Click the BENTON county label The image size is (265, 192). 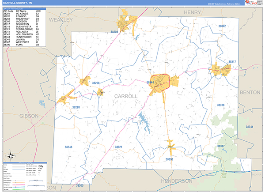(x=250, y=92)
